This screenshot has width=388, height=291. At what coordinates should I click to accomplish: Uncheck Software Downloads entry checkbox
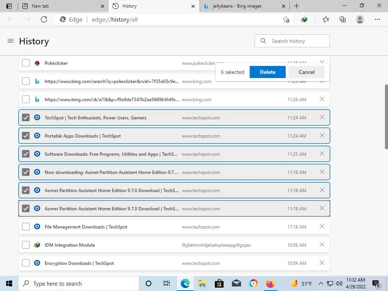[x=26, y=154]
